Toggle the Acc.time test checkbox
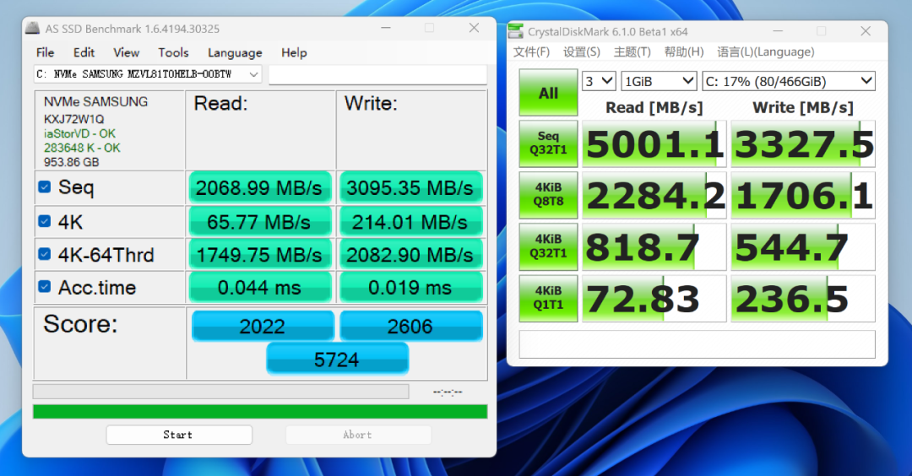912x476 pixels. point(44,287)
